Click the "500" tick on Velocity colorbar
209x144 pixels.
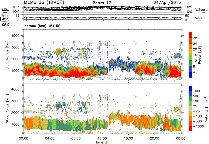pyautogui.click(x=196, y=96)
